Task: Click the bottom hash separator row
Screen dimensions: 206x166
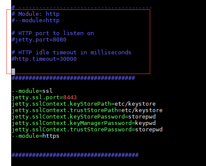Action: pyautogui.click(x=75, y=155)
